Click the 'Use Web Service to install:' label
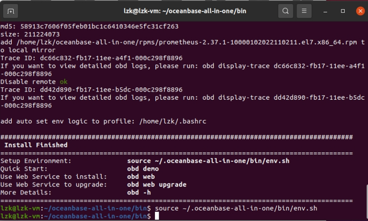 (54, 177)
